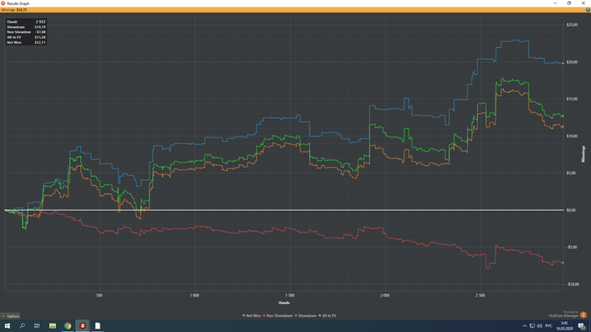
Task: Click the $10,00 y-axis label
Action: (x=572, y=137)
